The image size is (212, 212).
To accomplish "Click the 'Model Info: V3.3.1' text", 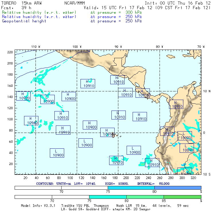I will (x=38, y=206).
